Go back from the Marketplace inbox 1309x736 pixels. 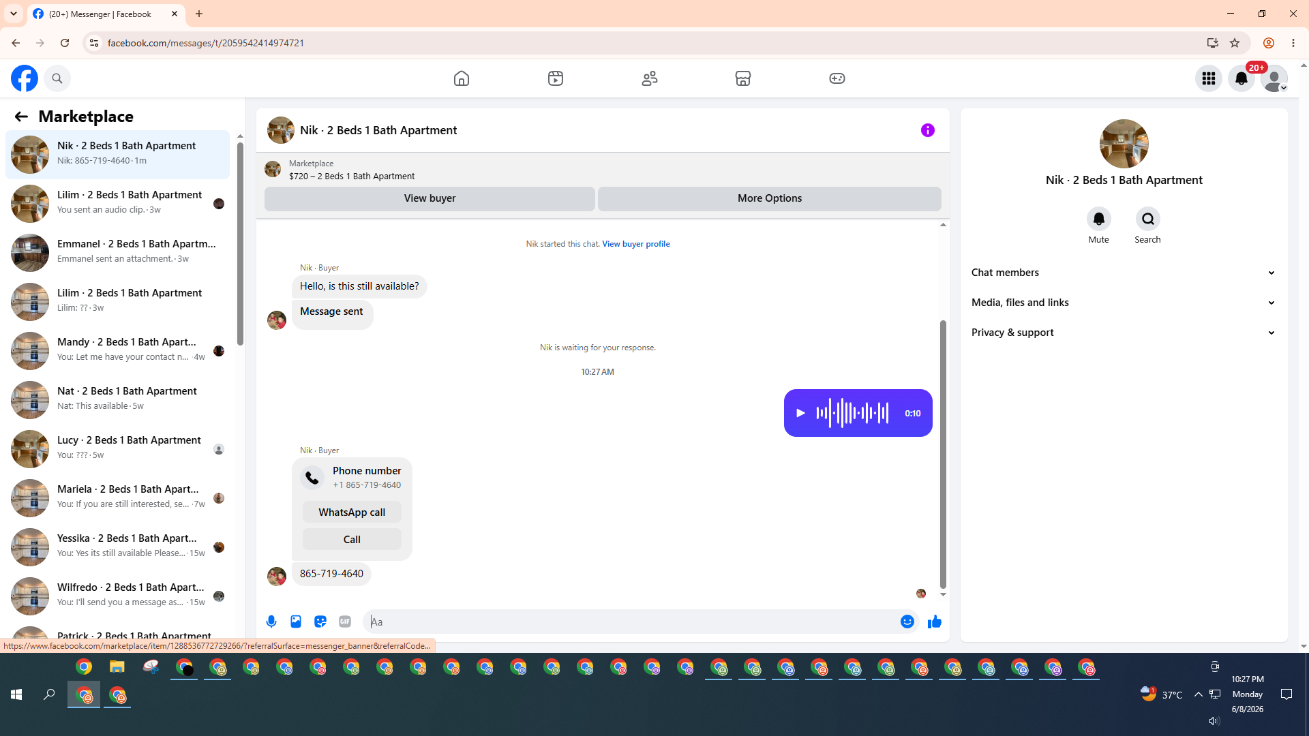pyautogui.click(x=21, y=117)
